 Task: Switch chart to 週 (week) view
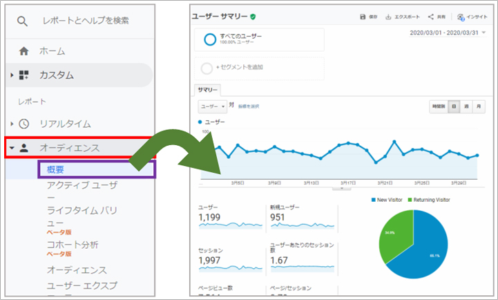coord(466,106)
